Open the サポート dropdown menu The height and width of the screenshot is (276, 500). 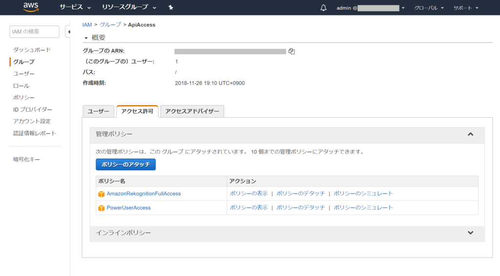465,8
